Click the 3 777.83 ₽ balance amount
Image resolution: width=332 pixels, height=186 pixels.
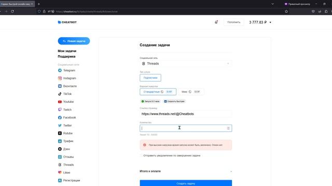coord(258,22)
